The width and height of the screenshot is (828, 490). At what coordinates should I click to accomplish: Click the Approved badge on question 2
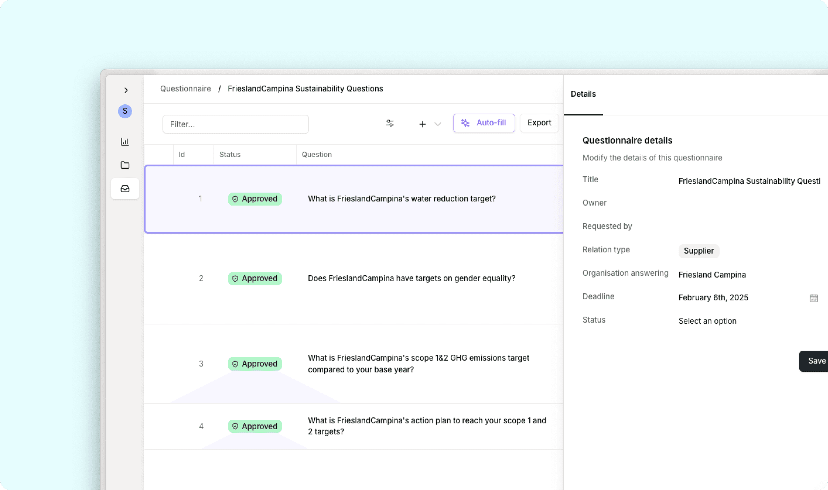[255, 278]
